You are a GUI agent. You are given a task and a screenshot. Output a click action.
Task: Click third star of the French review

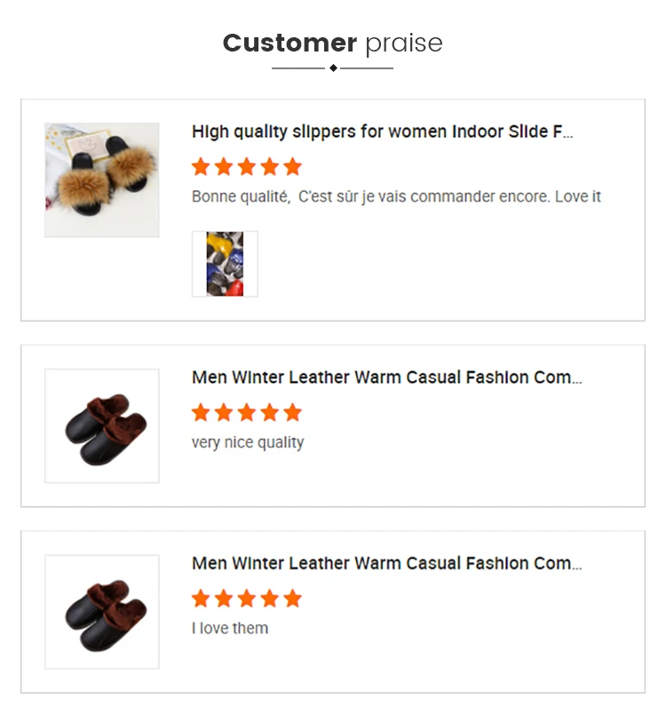(x=247, y=167)
